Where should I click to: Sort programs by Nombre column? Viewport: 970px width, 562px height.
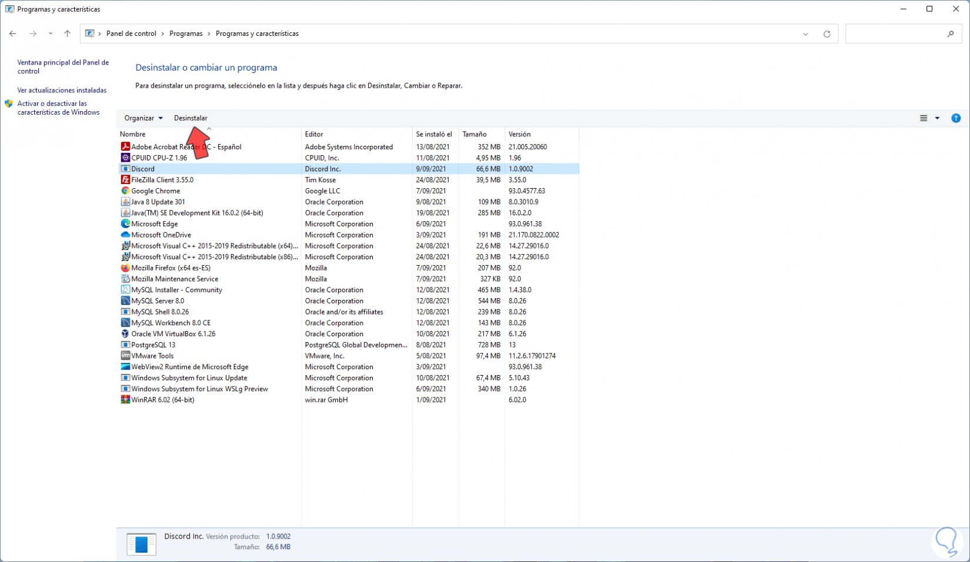[x=209, y=134]
